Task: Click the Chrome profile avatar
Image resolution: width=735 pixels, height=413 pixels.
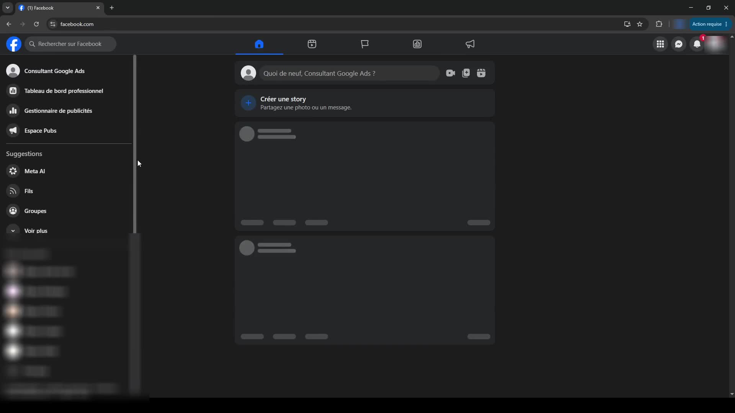Action: pos(679,24)
